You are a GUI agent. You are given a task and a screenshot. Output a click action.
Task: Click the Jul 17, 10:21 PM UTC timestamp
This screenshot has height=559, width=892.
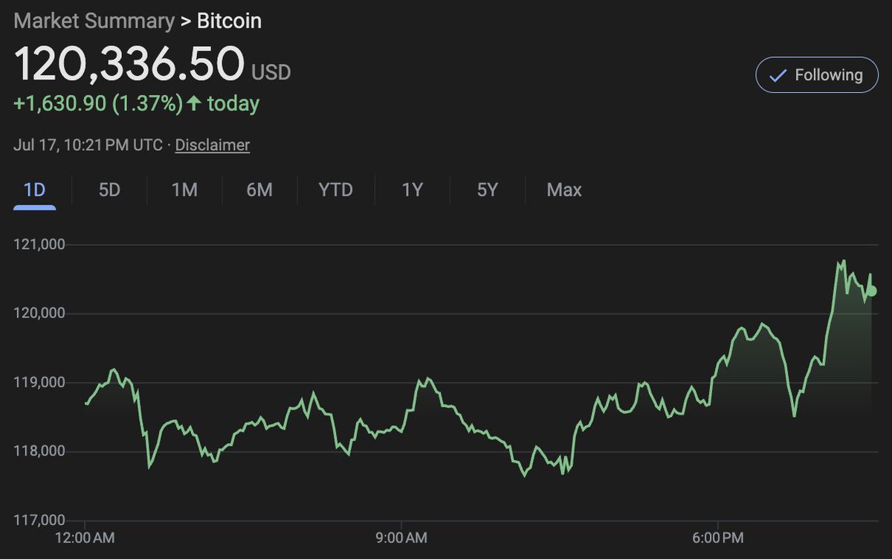pos(88,145)
